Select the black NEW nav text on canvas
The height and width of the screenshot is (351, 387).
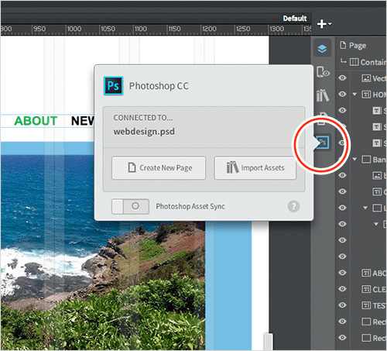(83, 121)
